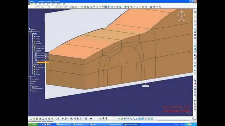Open the Insert menu
Screen dimensions: 225x126
coord(49,4)
